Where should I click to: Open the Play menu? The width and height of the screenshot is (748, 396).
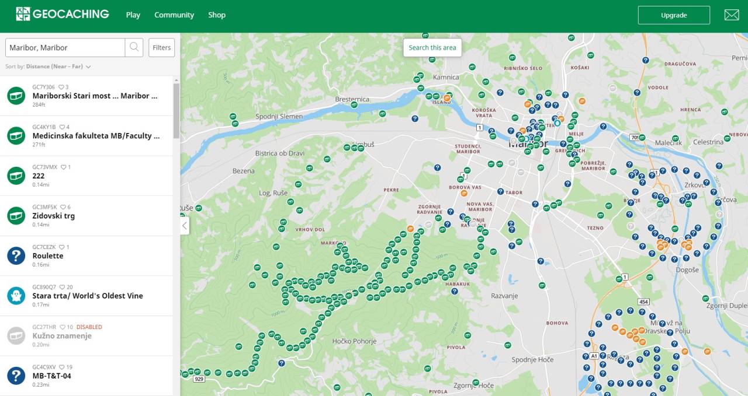133,15
